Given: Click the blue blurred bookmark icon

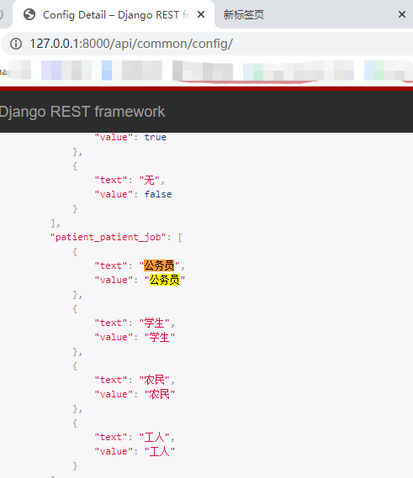Looking at the screenshot, I should tap(107, 71).
